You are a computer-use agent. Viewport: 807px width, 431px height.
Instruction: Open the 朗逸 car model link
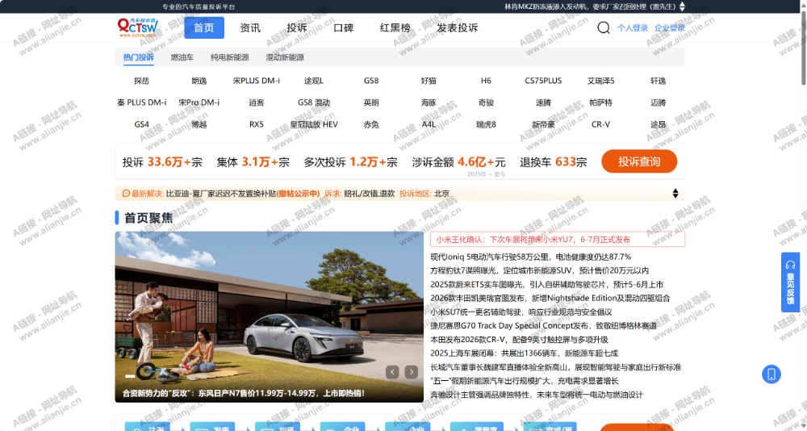pos(199,81)
